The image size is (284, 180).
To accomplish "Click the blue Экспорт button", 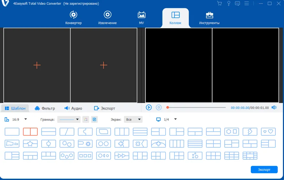I will coord(264,169).
